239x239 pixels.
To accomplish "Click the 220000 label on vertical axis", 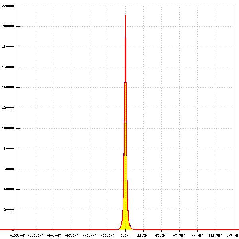I will click(8, 6).
